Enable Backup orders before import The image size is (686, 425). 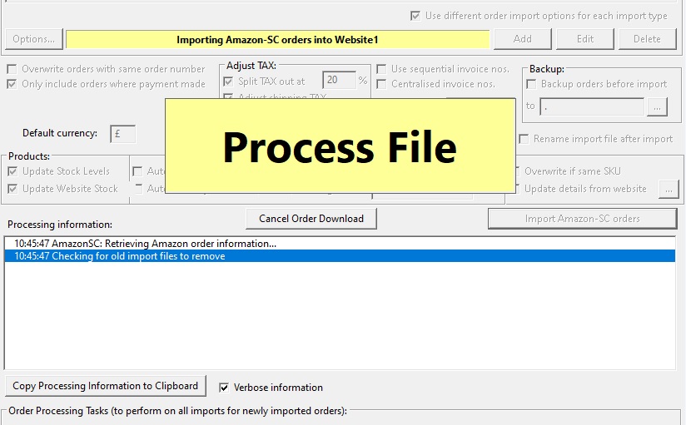pyautogui.click(x=531, y=84)
